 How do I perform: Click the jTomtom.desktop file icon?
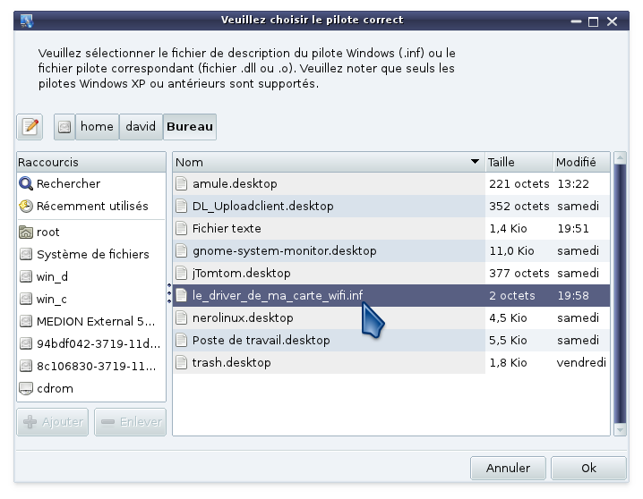pyautogui.click(x=181, y=273)
